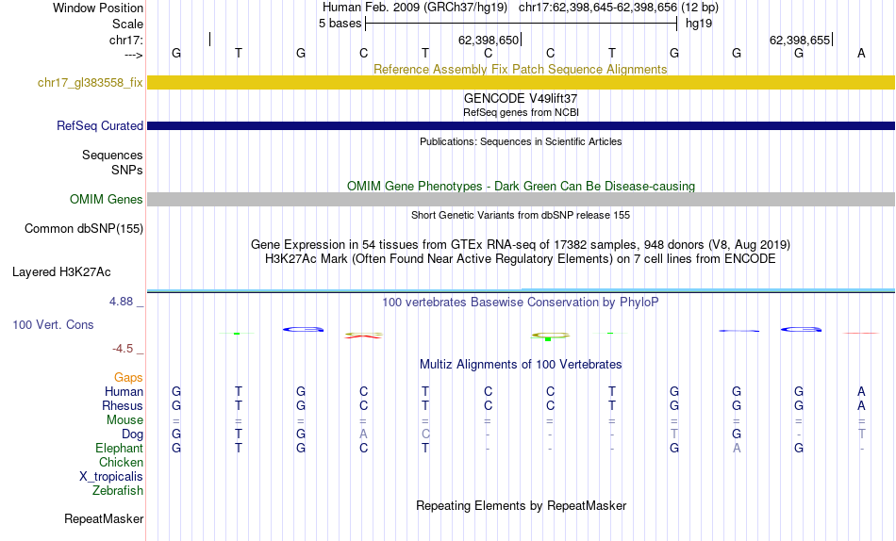The height and width of the screenshot is (541, 896).
Task: Click Human Feb. 2009 (GRCh37/hg19) assembly text
Action: click(x=415, y=8)
